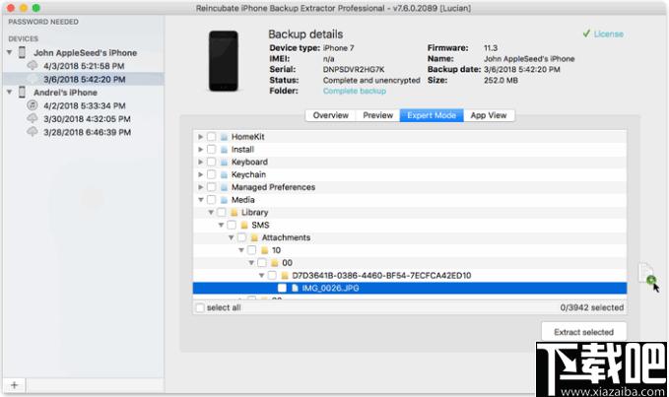Click the Media folder icon
The image size is (669, 397).
point(224,200)
